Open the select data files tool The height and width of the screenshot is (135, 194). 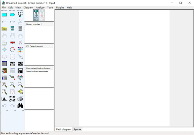4,64
